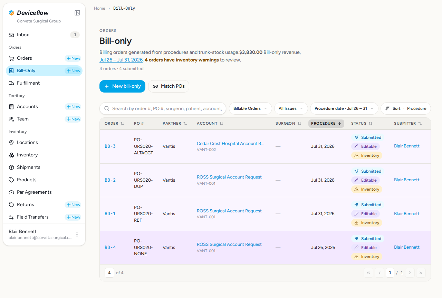This screenshot has width=442, height=298.
Task: Open Blair Bennett submitter link in BO-4 row
Action: [407, 247]
